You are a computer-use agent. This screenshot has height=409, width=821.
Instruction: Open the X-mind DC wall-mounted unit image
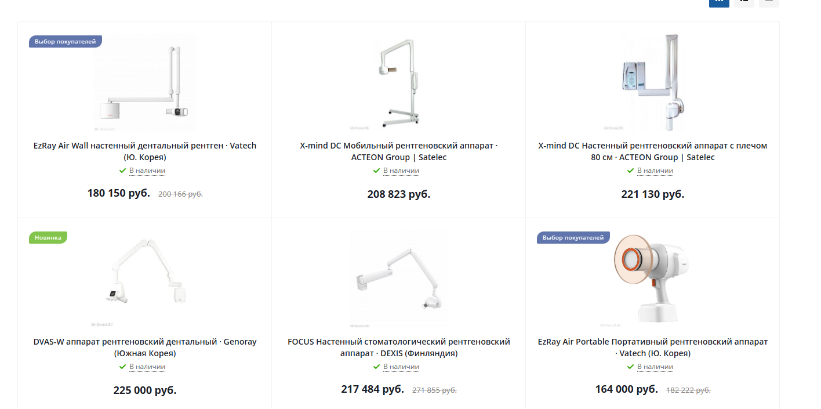(653, 83)
